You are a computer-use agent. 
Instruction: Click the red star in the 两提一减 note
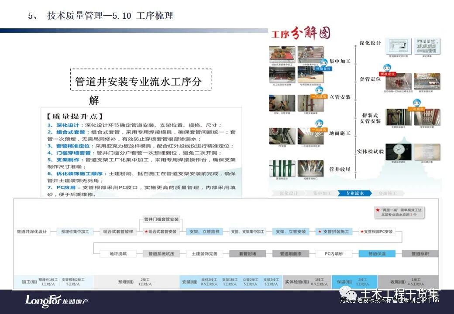coord(378,209)
